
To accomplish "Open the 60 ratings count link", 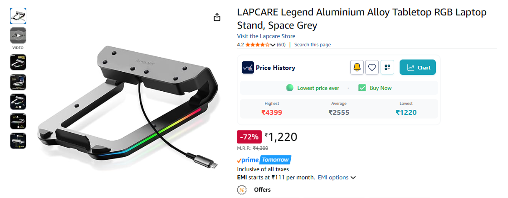I will [281, 45].
